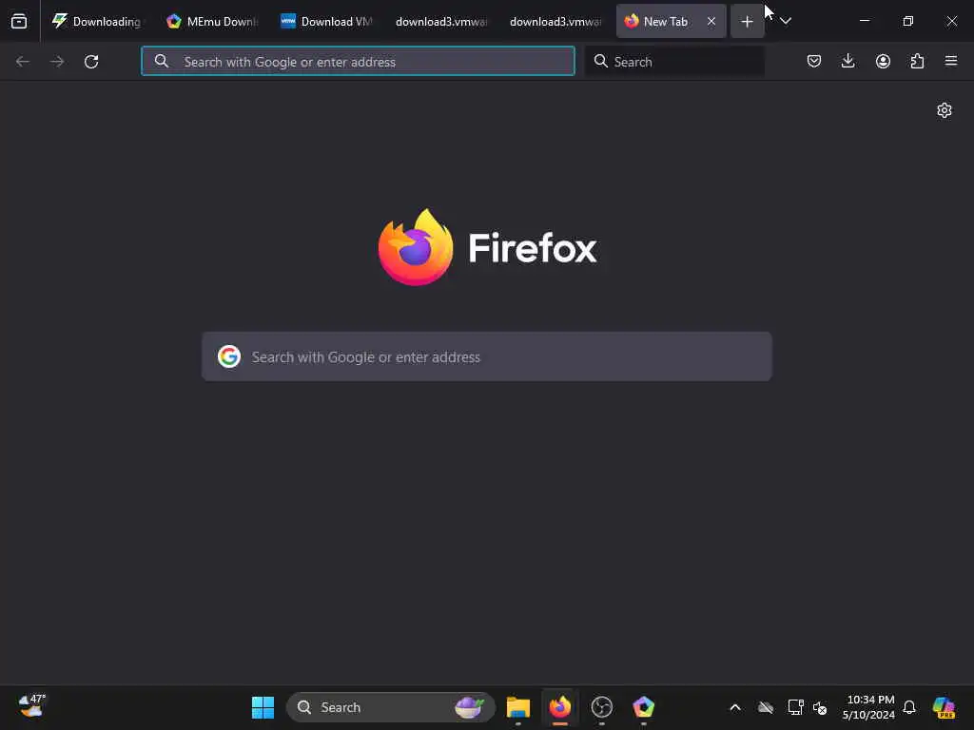Switch to the Downloading tab
The image size is (974, 730).
tap(98, 21)
